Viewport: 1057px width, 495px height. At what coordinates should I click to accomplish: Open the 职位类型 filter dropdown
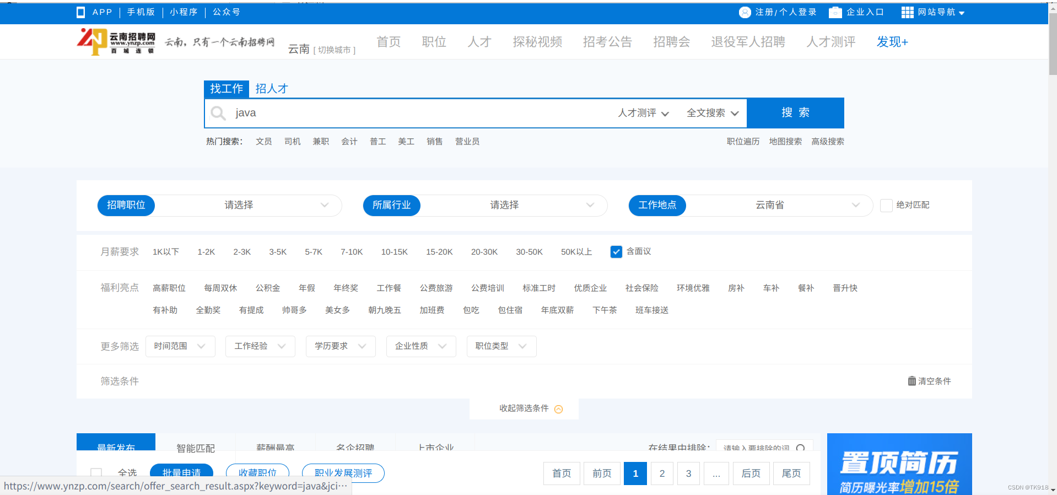coord(501,346)
